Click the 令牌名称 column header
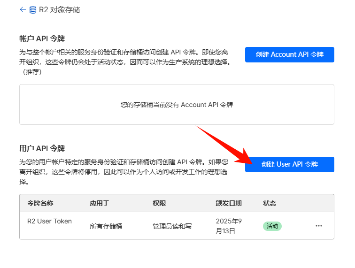Viewport: 355px width, 268px height. tap(40, 203)
